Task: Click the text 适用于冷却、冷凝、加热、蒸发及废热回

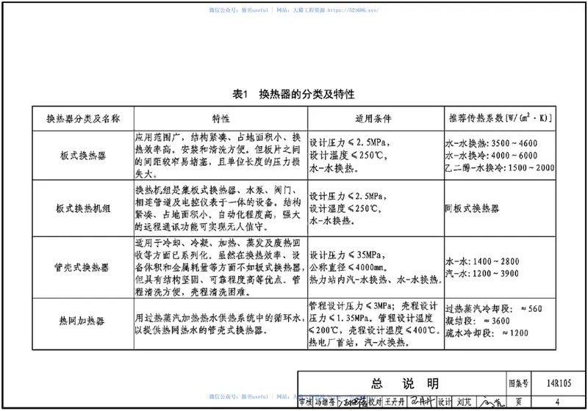Action: (218, 243)
